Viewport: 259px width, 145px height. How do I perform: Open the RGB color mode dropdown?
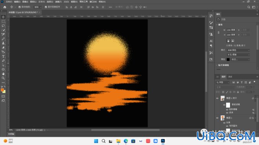click(x=238, y=50)
